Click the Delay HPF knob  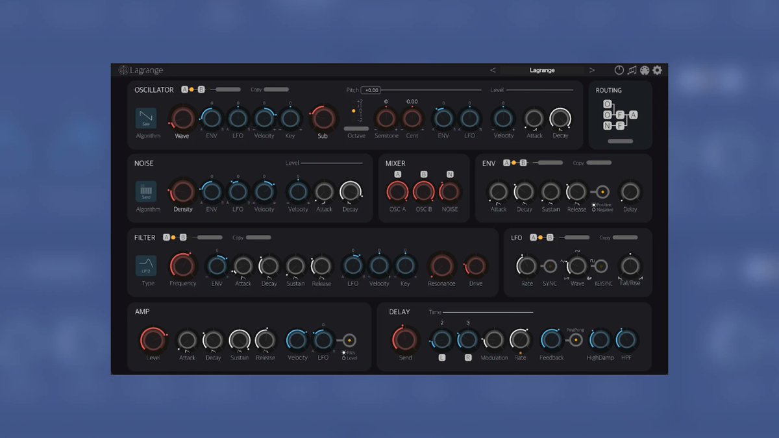(626, 340)
